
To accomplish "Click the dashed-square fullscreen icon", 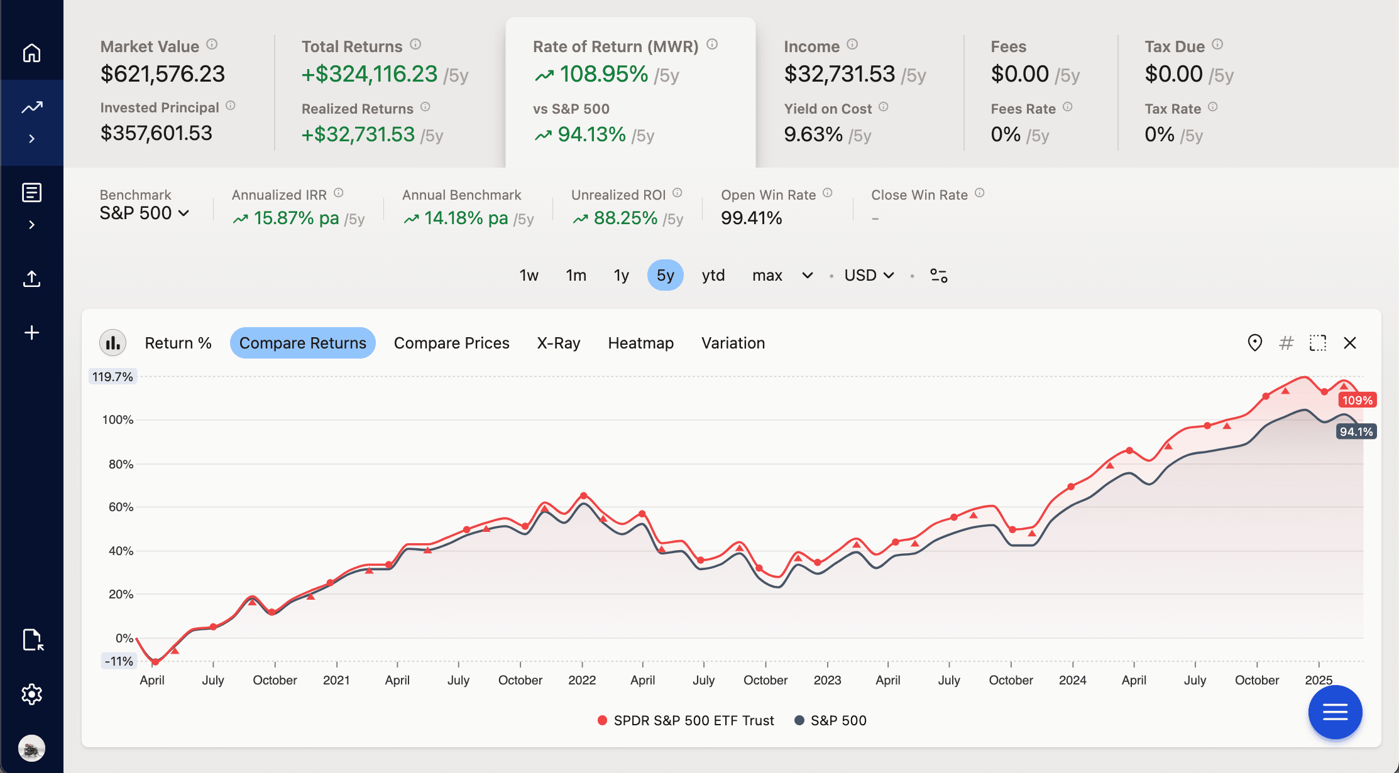I will click(x=1318, y=343).
